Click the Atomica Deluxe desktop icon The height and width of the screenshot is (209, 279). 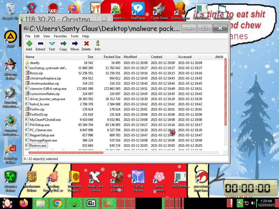pyautogui.click(x=11, y=181)
